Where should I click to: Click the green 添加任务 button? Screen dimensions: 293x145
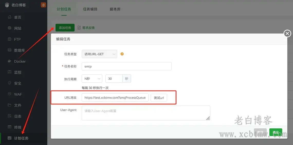click(x=65, y=28)
